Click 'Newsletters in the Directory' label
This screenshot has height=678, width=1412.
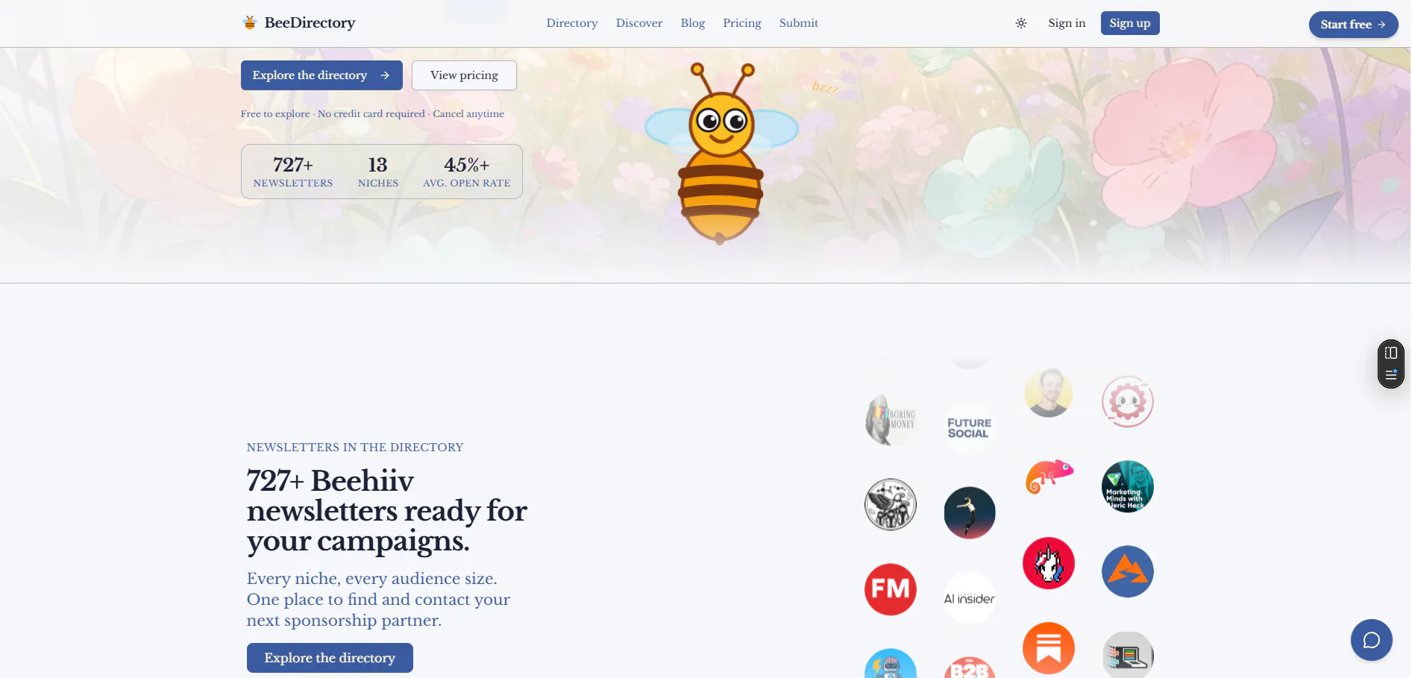355,448
